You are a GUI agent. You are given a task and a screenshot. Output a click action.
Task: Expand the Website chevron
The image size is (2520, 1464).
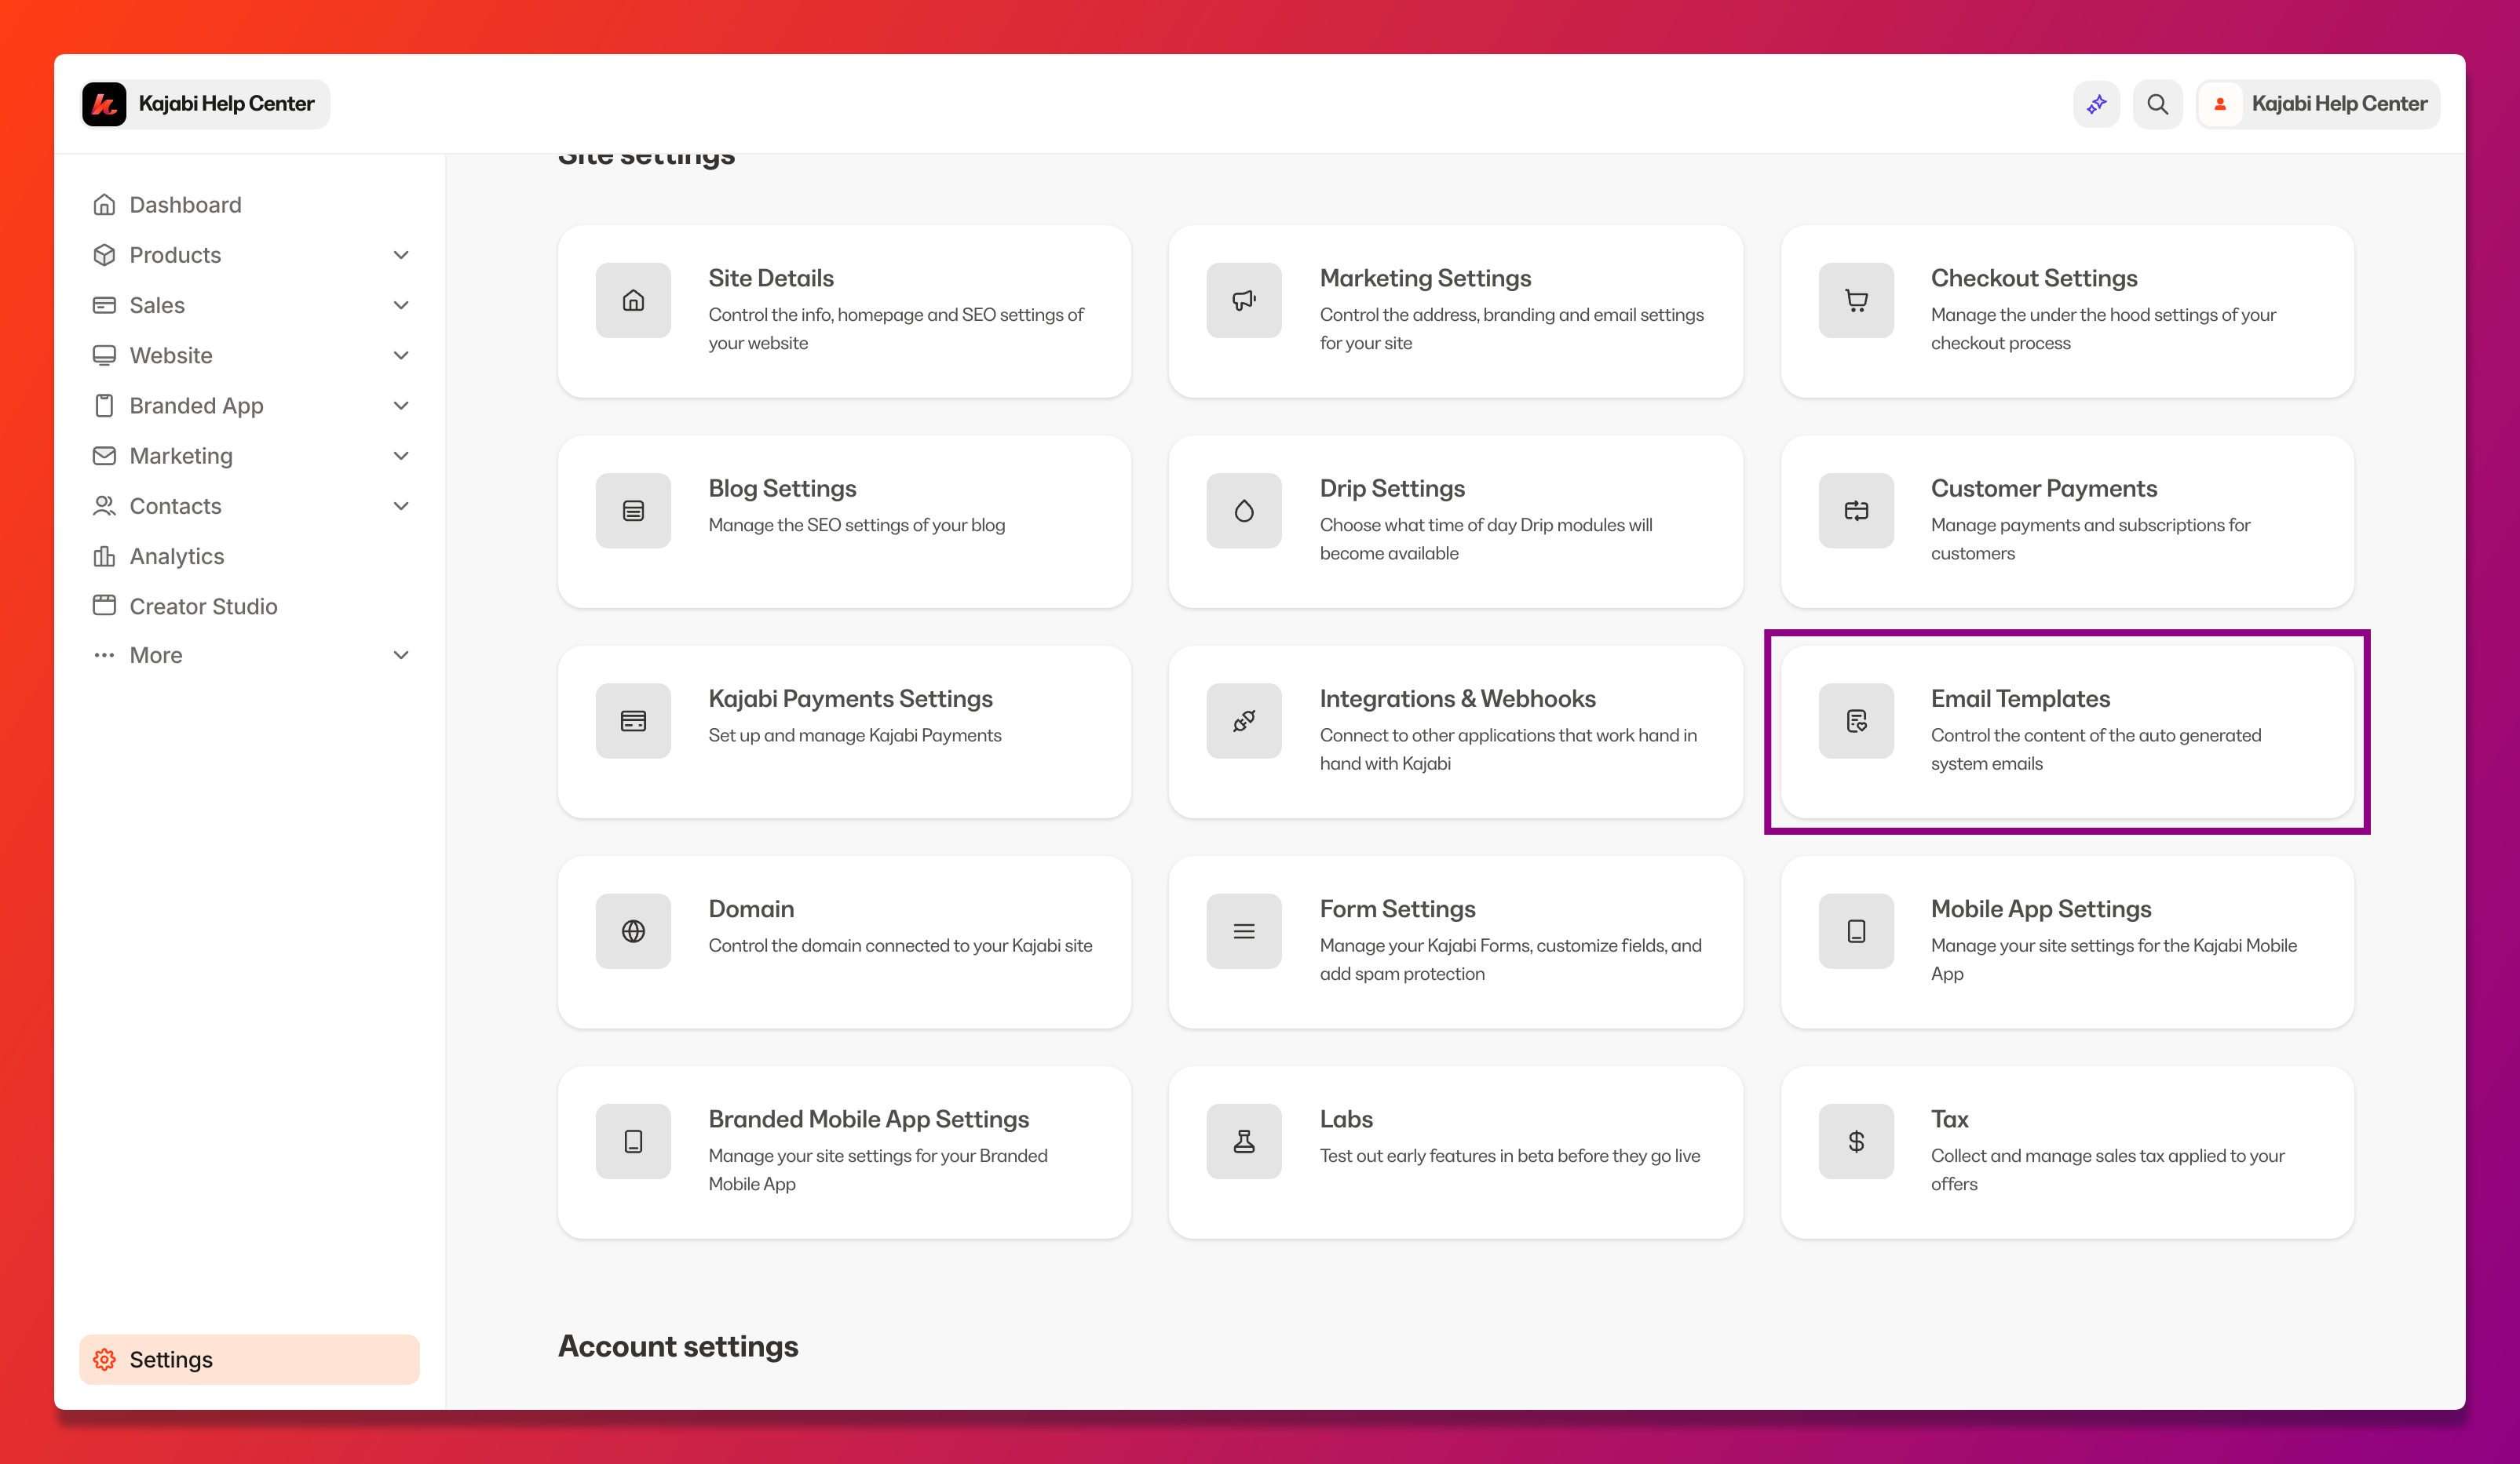pos(401,355)
